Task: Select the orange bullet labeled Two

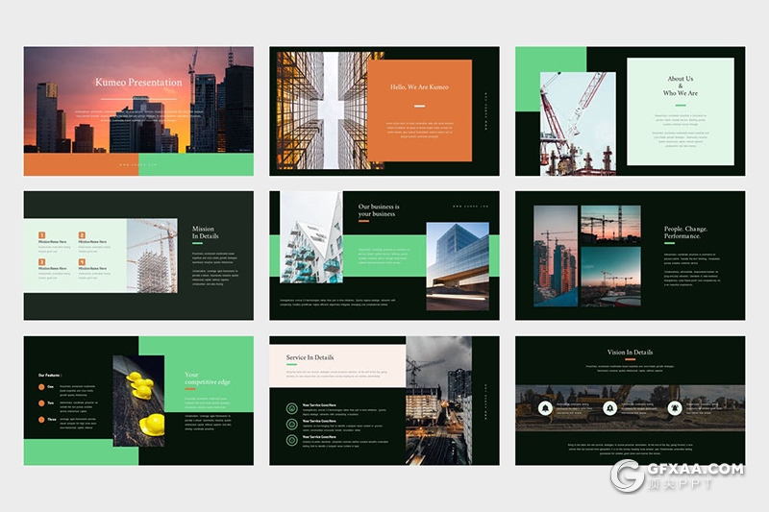Action: pos(41,402)
